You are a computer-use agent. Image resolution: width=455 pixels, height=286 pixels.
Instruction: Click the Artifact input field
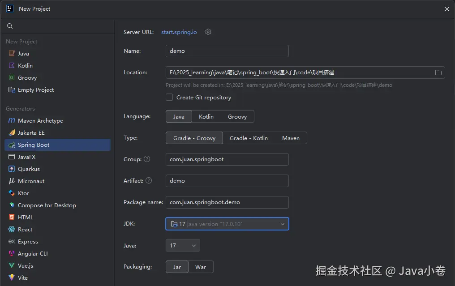coord(227,181)
